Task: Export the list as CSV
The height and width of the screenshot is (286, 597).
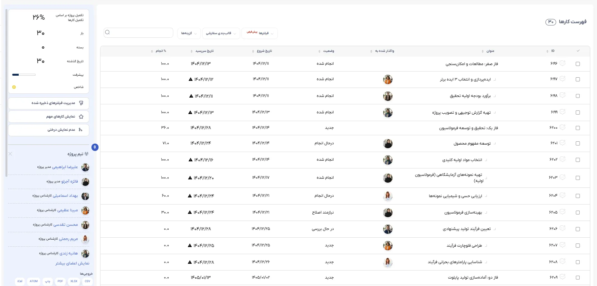Action: click(87, 281)
